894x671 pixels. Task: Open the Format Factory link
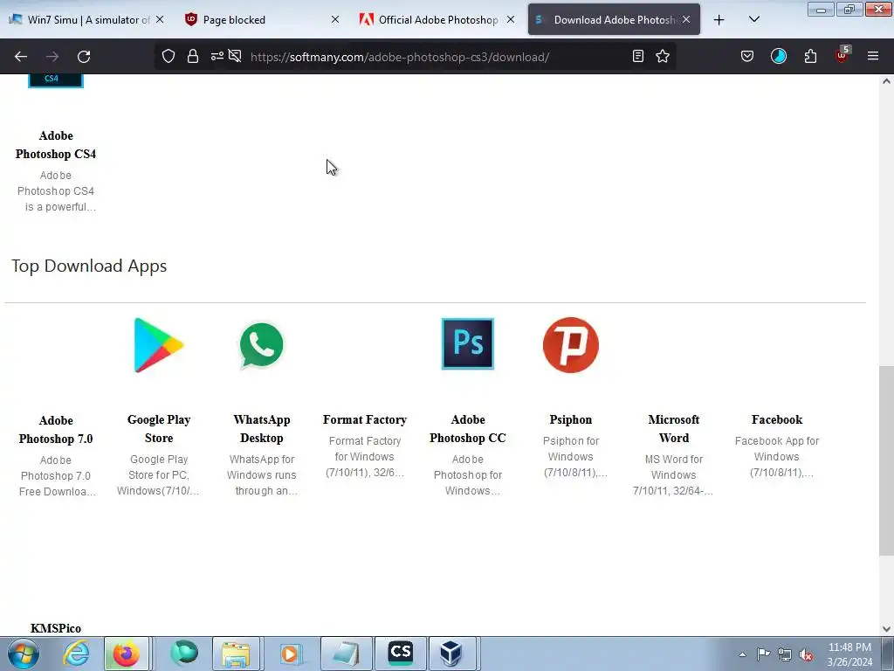coord(365,419)
